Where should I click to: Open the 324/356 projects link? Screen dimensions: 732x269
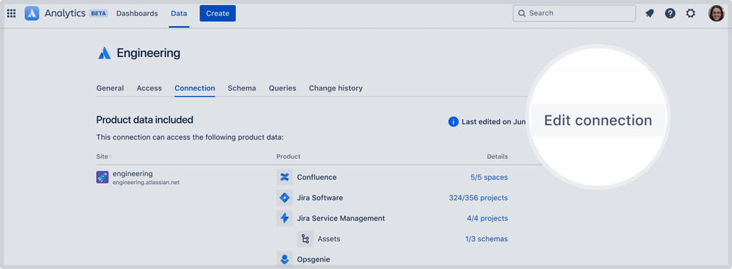click(x=478, y=198)
